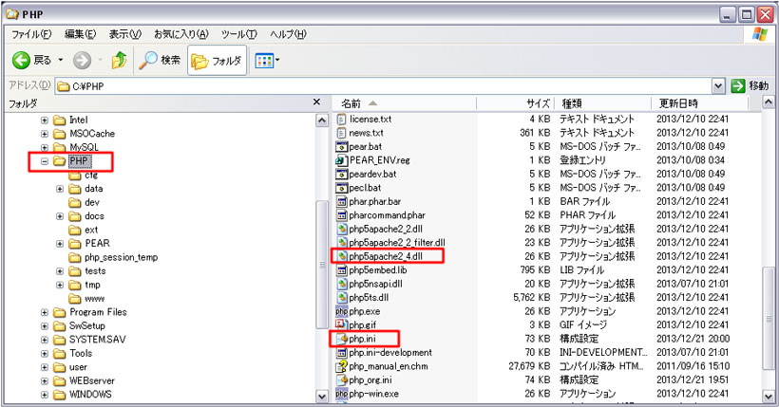Open the address bar dropdown arrow
This screenshot has height=407, width=779.
(x=718, y=86)
